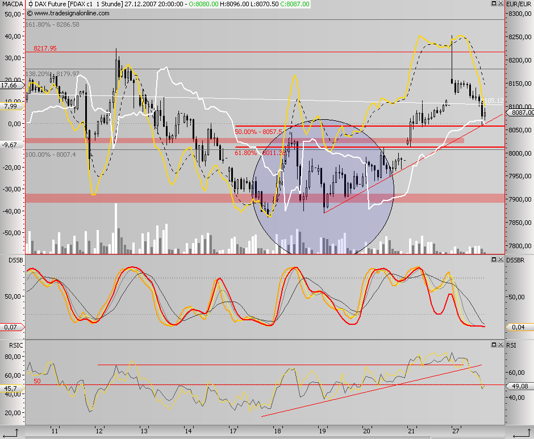This screenshot has width=534, height=439.
Task: Click the 8300,00 price axis tick
Action: click(520, 14)
